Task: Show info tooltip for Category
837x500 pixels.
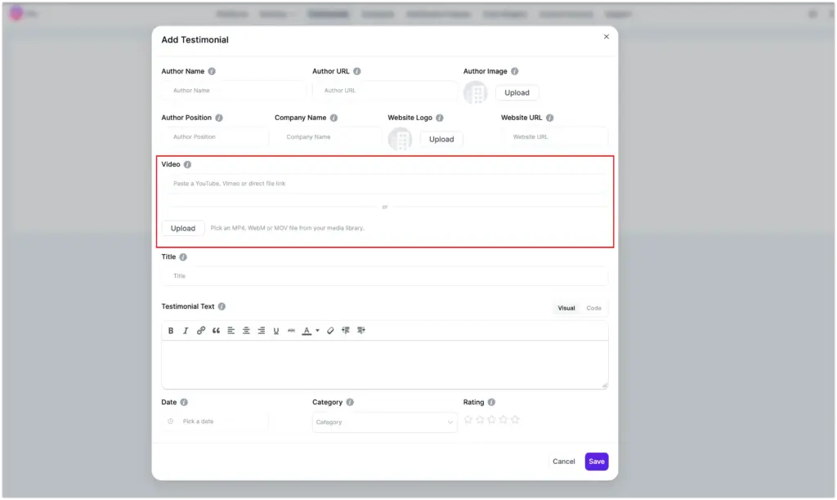Action: pos(350,402)
